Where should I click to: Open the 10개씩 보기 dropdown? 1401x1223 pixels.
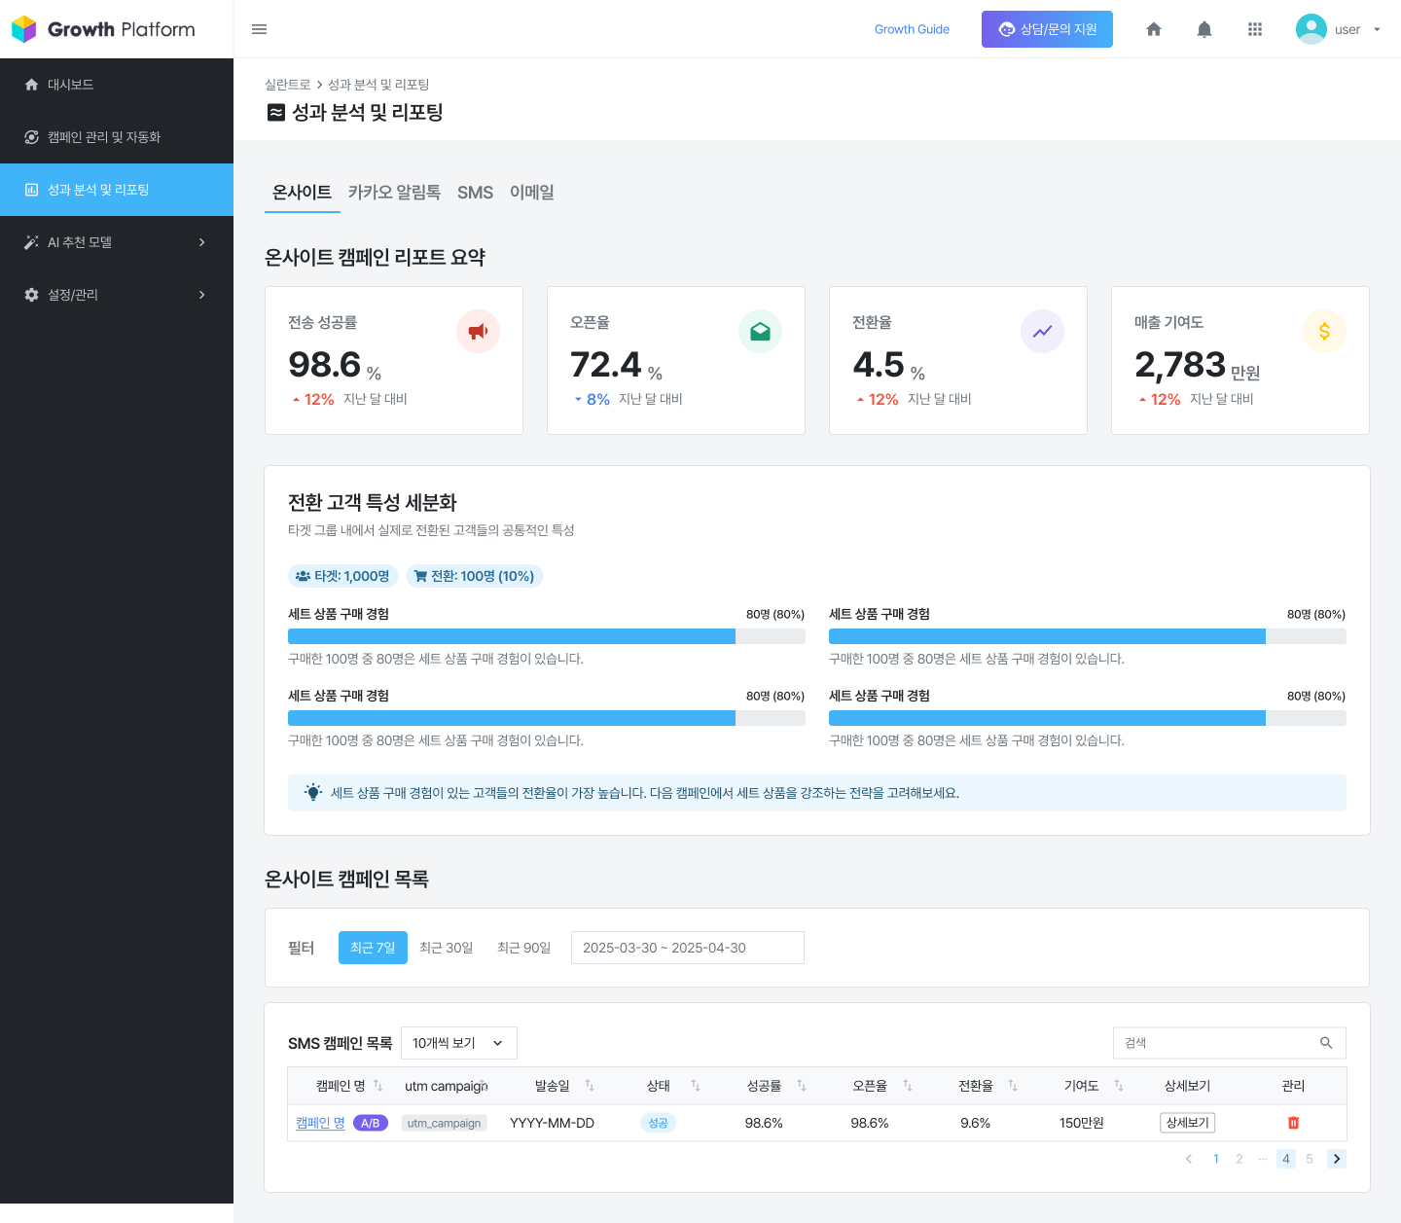(x=459, y=1042)
